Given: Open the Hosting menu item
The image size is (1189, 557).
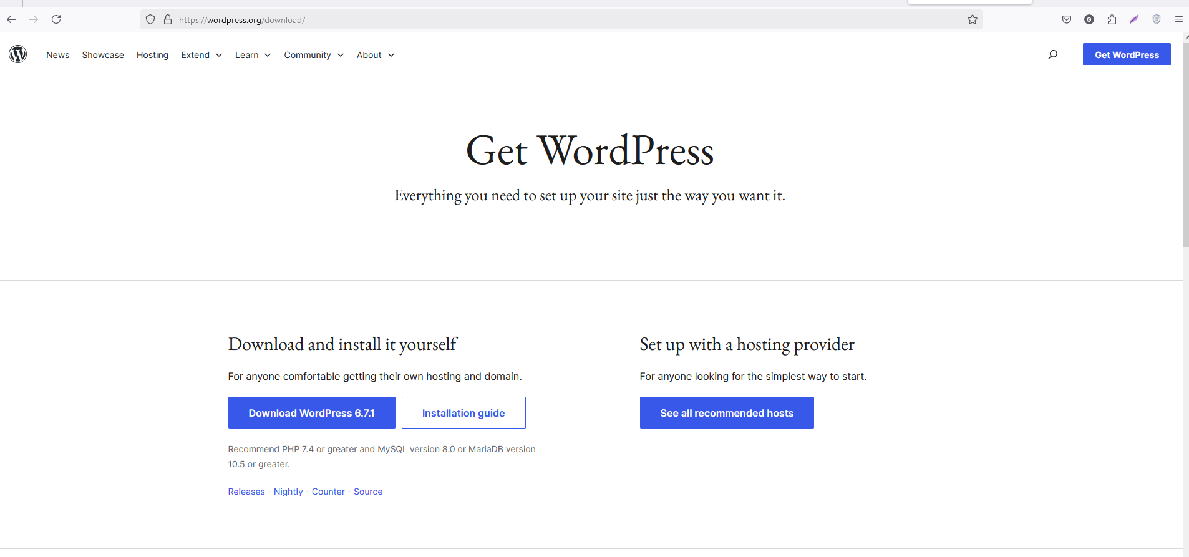Looking at the screenshot, I should [152, 55].
